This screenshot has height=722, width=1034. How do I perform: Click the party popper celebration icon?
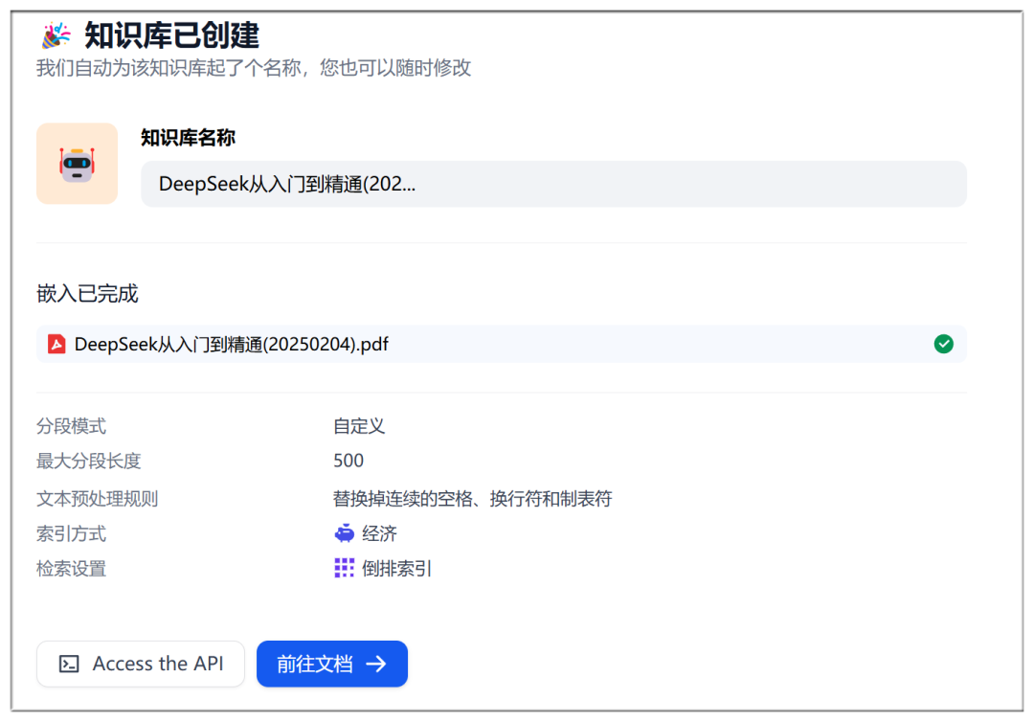click(56, 34)
